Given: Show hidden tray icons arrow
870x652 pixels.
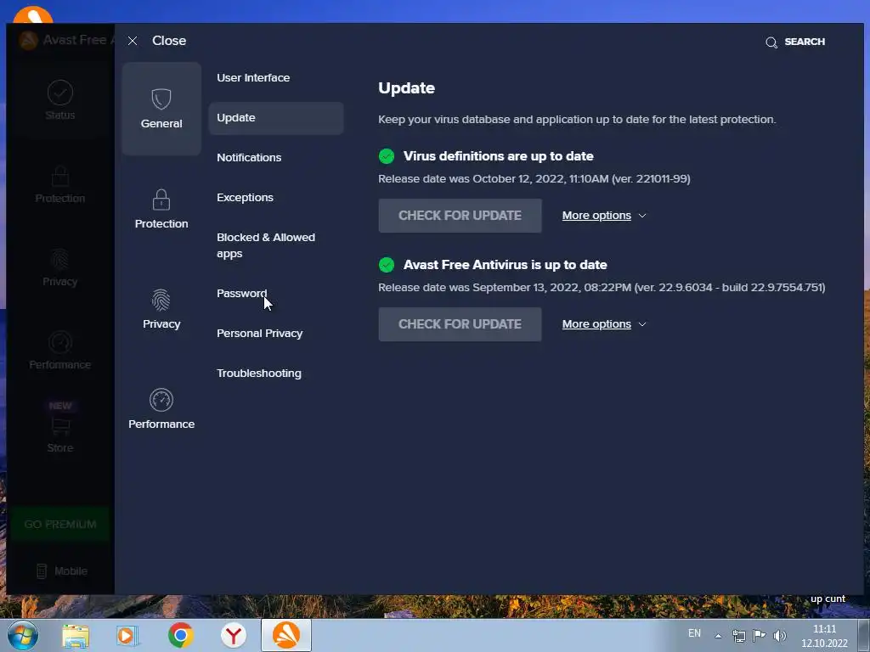Looking at the screenshot, I should [x=718, y=636].
